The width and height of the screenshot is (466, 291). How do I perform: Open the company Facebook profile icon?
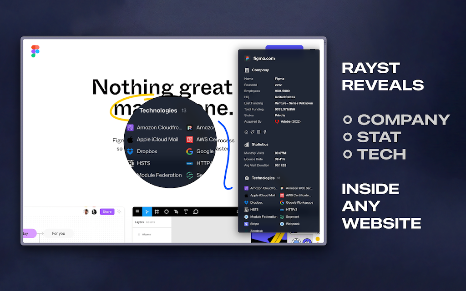[265, 132]
